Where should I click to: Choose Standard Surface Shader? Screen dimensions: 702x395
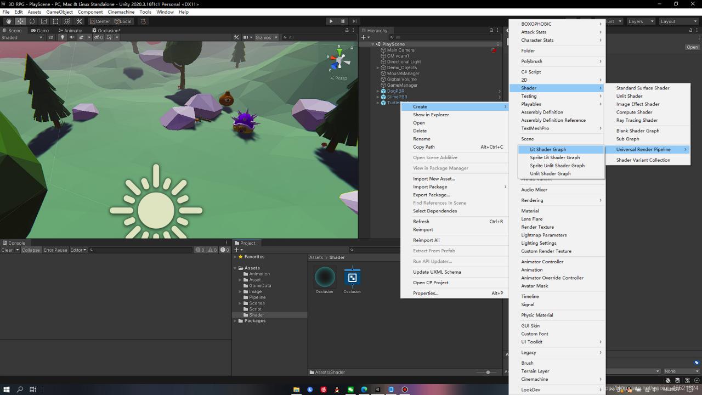pos(648,88)
